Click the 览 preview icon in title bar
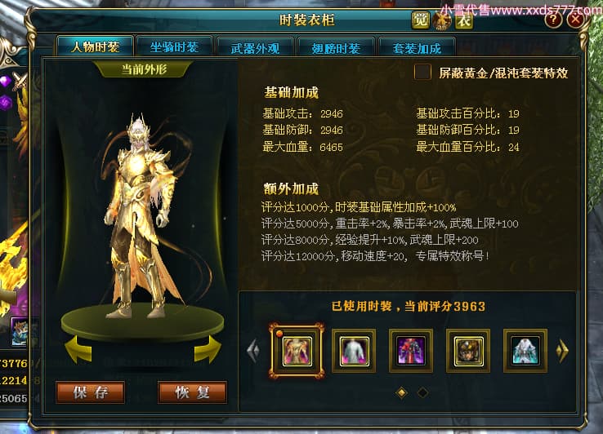 pyautogui.click(x=420, y=20)
